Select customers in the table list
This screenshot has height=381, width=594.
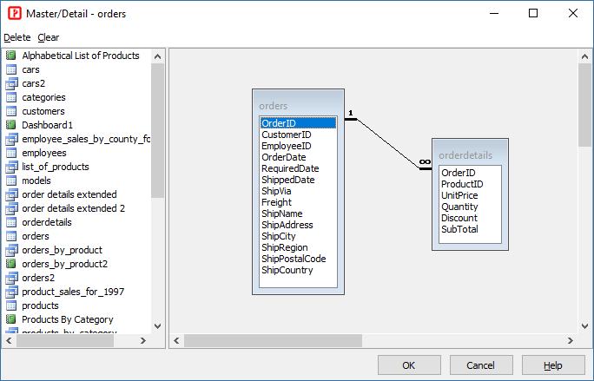click(x=43, y=111)
